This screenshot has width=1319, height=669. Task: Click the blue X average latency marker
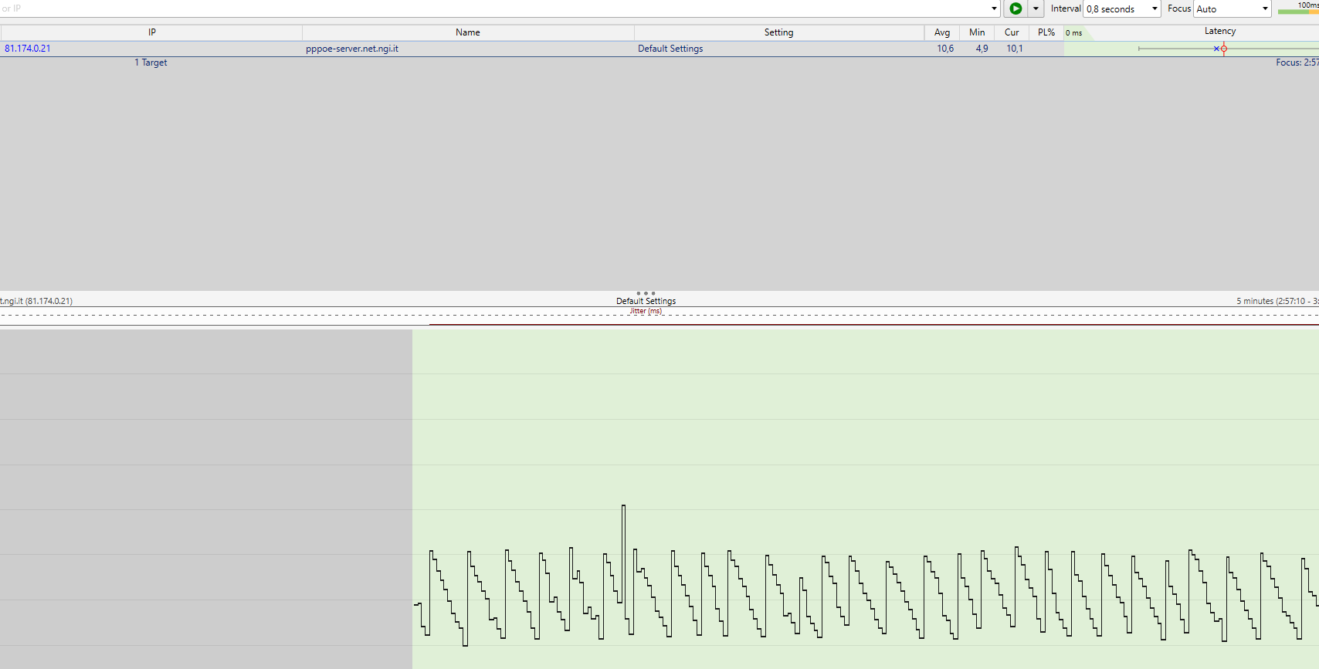(1216, 49)
